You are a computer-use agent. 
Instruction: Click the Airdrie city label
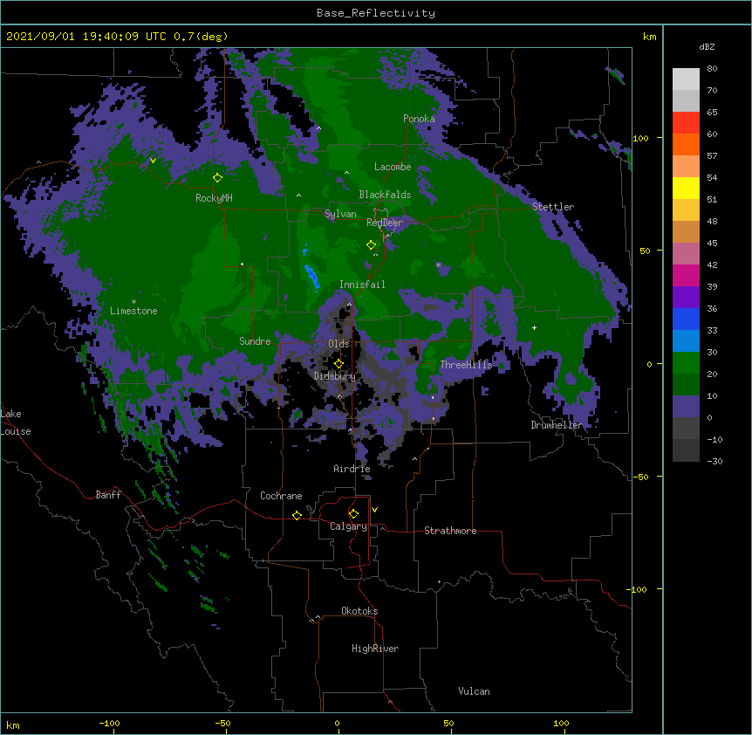(x=352, y=469)
